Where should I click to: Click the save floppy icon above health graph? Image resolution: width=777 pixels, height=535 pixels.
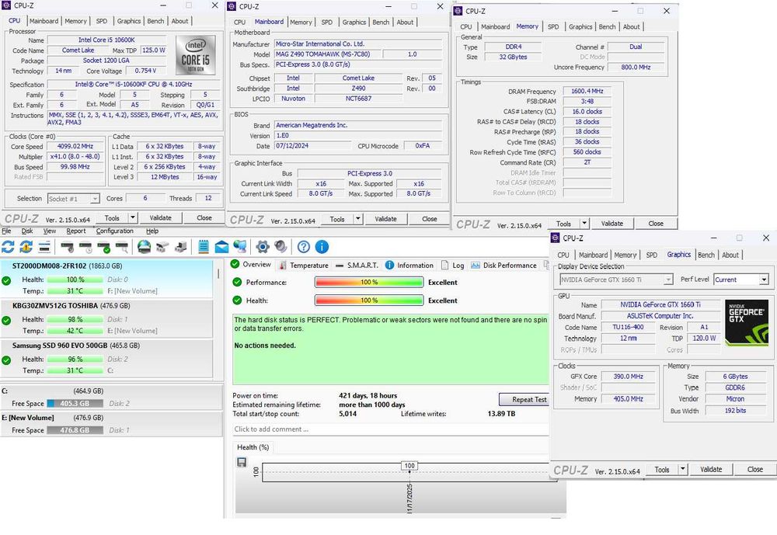pyautogui.click(x=242, y=462)
